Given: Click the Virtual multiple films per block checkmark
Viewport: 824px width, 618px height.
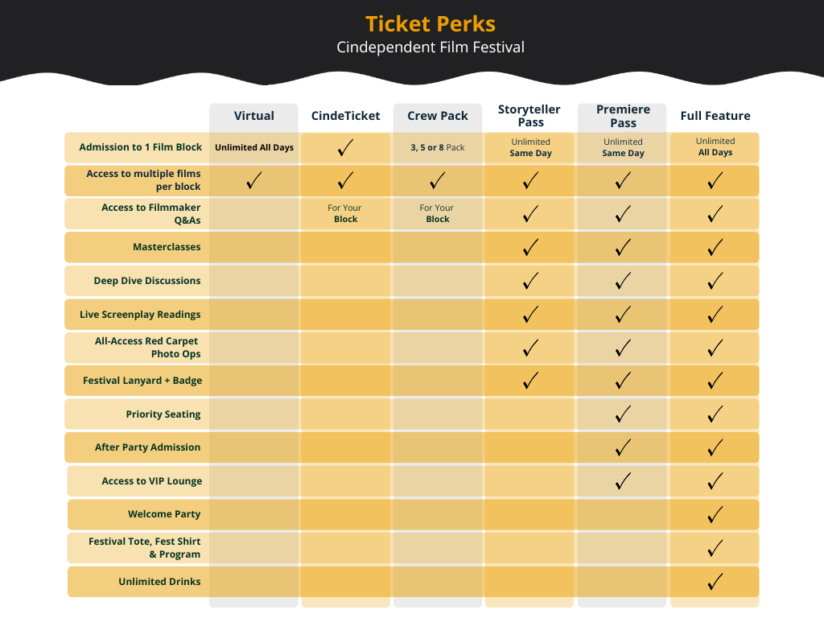Looking at the screenshot, I should coord(254,180).
